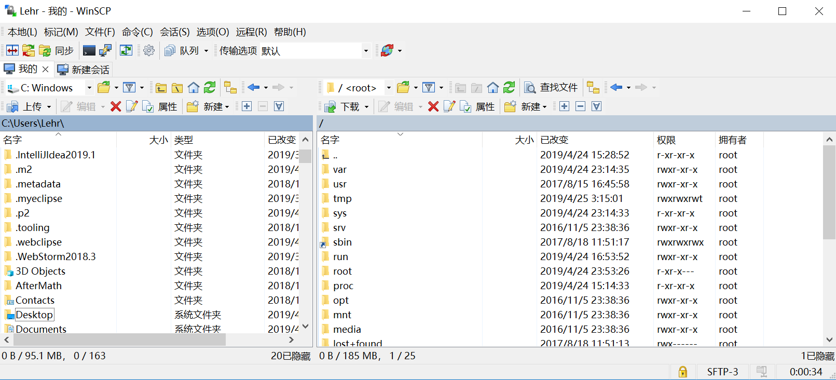836x380 pixels.
Task: Select the .IntelliJIdea2019.1 folder
Action: [56, 155]
